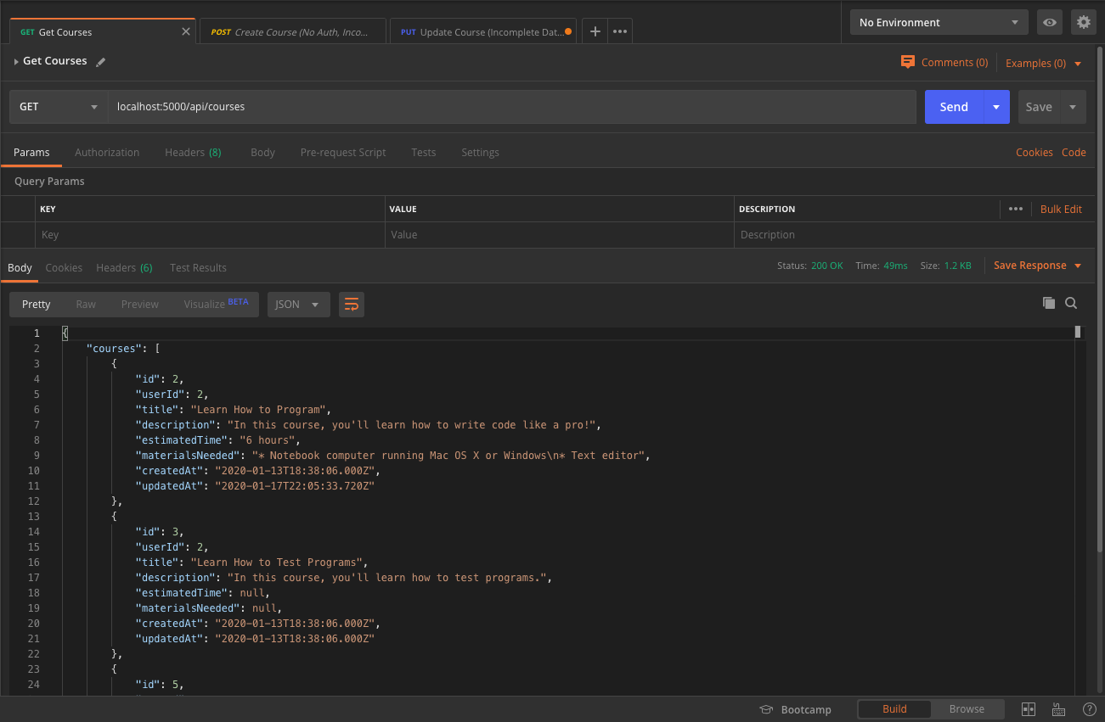
Task: Change the GET method dropdown
Action: coord(59,107)
